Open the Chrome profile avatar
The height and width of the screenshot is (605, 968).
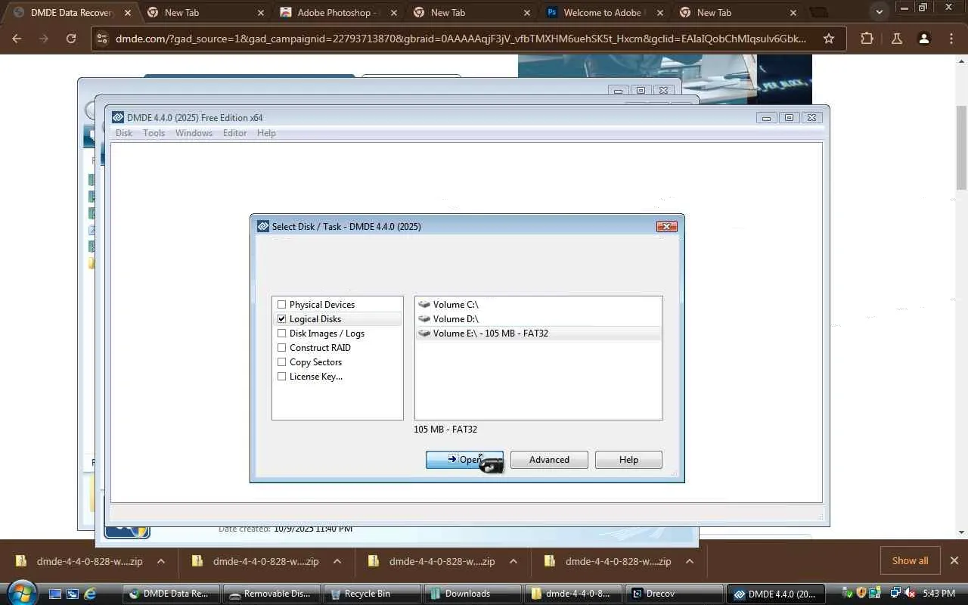pyautogui.click(x=923, y=39)
